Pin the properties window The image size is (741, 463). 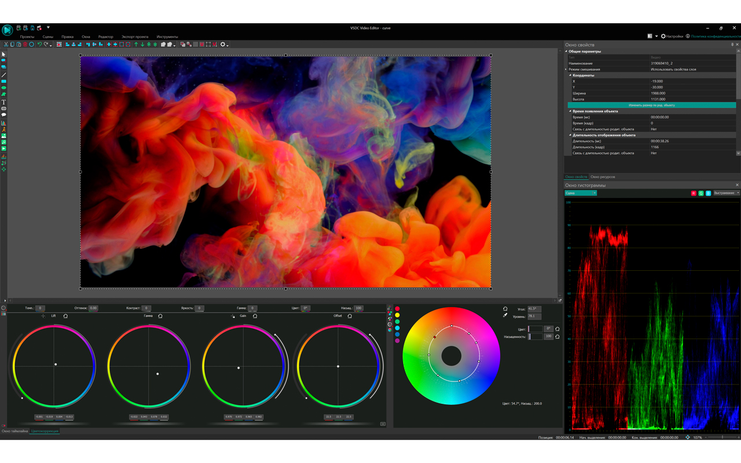[x=732, y=45]
